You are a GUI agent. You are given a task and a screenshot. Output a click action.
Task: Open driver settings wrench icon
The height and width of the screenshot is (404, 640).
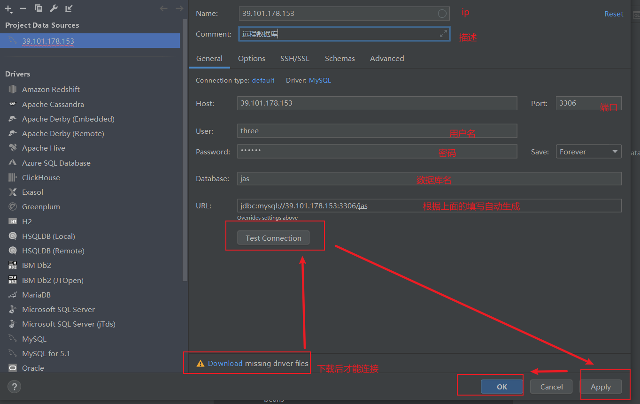[x=54, y=8]
